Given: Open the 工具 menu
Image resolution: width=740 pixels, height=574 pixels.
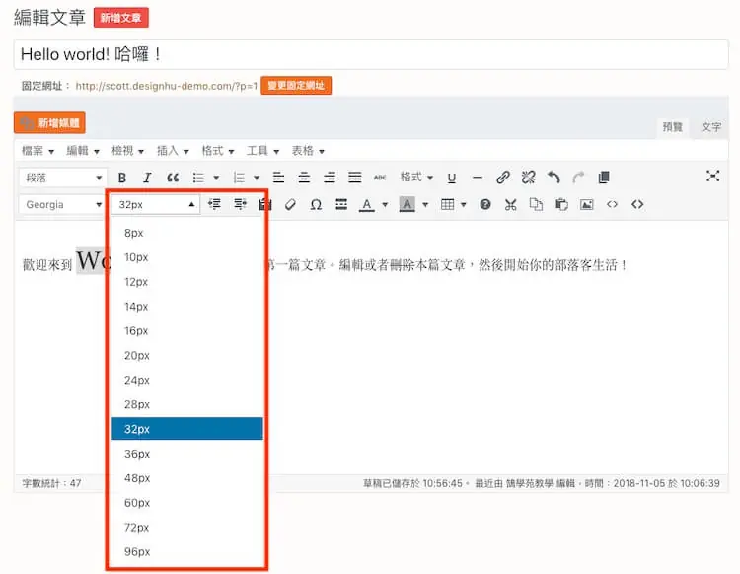Looking at the screenshot, I should coord(262,151).
